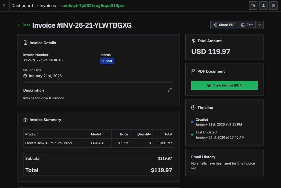Click the Share PDF button

224,25
